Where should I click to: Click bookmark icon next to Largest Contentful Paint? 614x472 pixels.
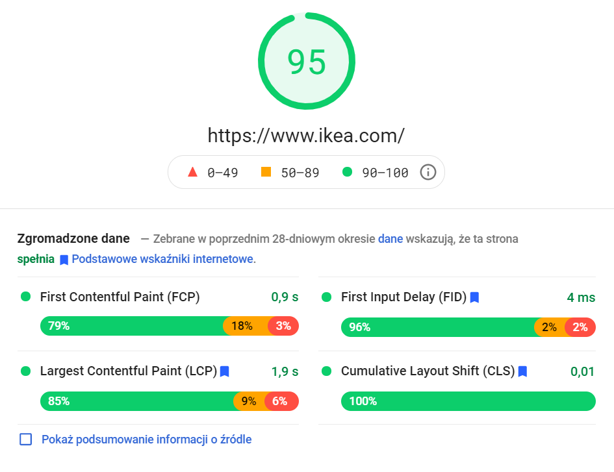coord(224,371)
